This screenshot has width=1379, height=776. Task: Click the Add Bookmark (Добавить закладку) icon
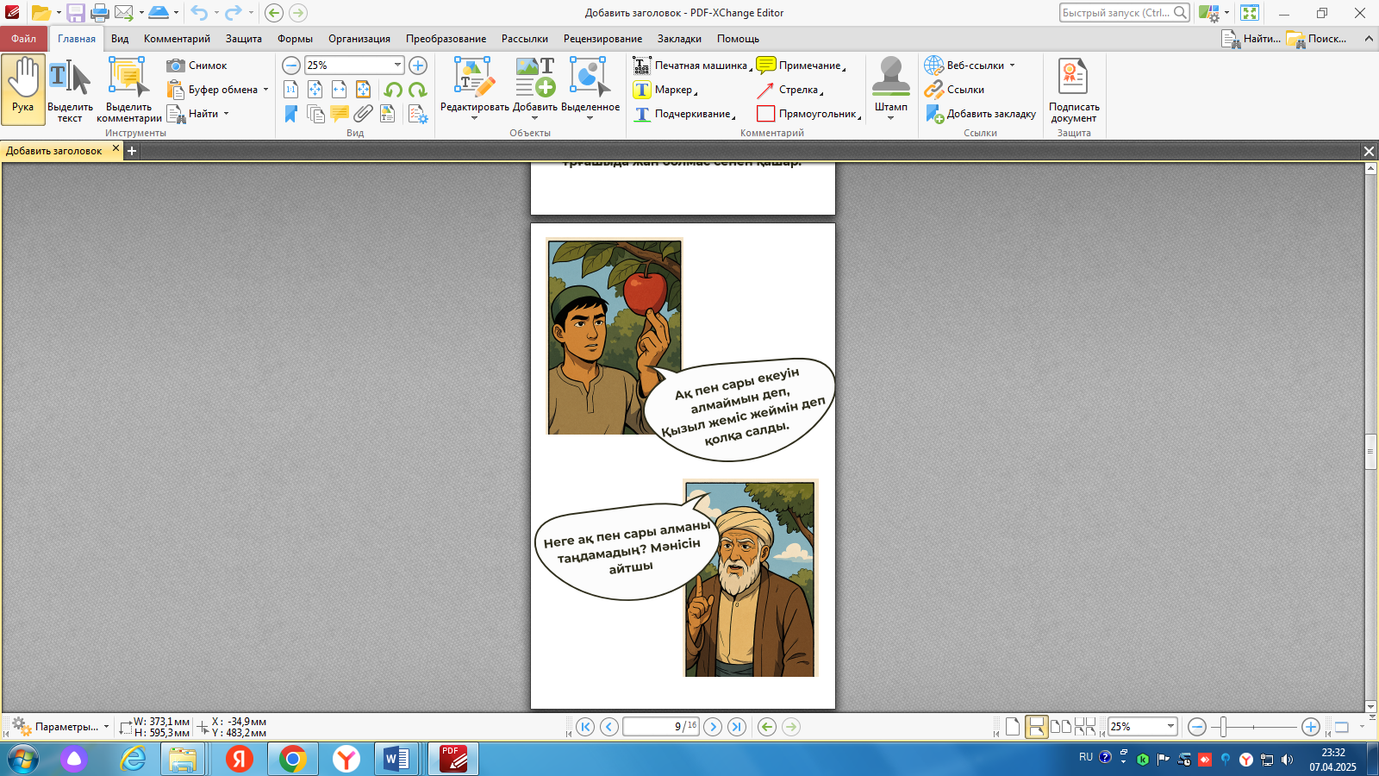click(934, 114)
